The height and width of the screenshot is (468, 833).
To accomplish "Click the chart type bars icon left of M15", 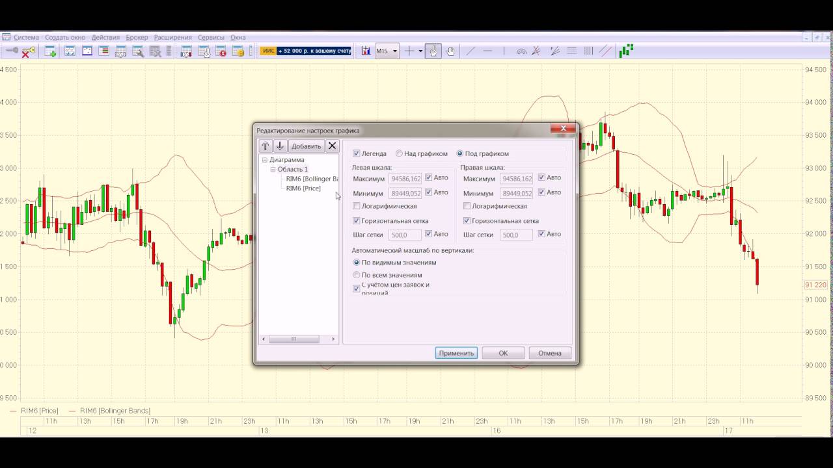I will 366,51.
